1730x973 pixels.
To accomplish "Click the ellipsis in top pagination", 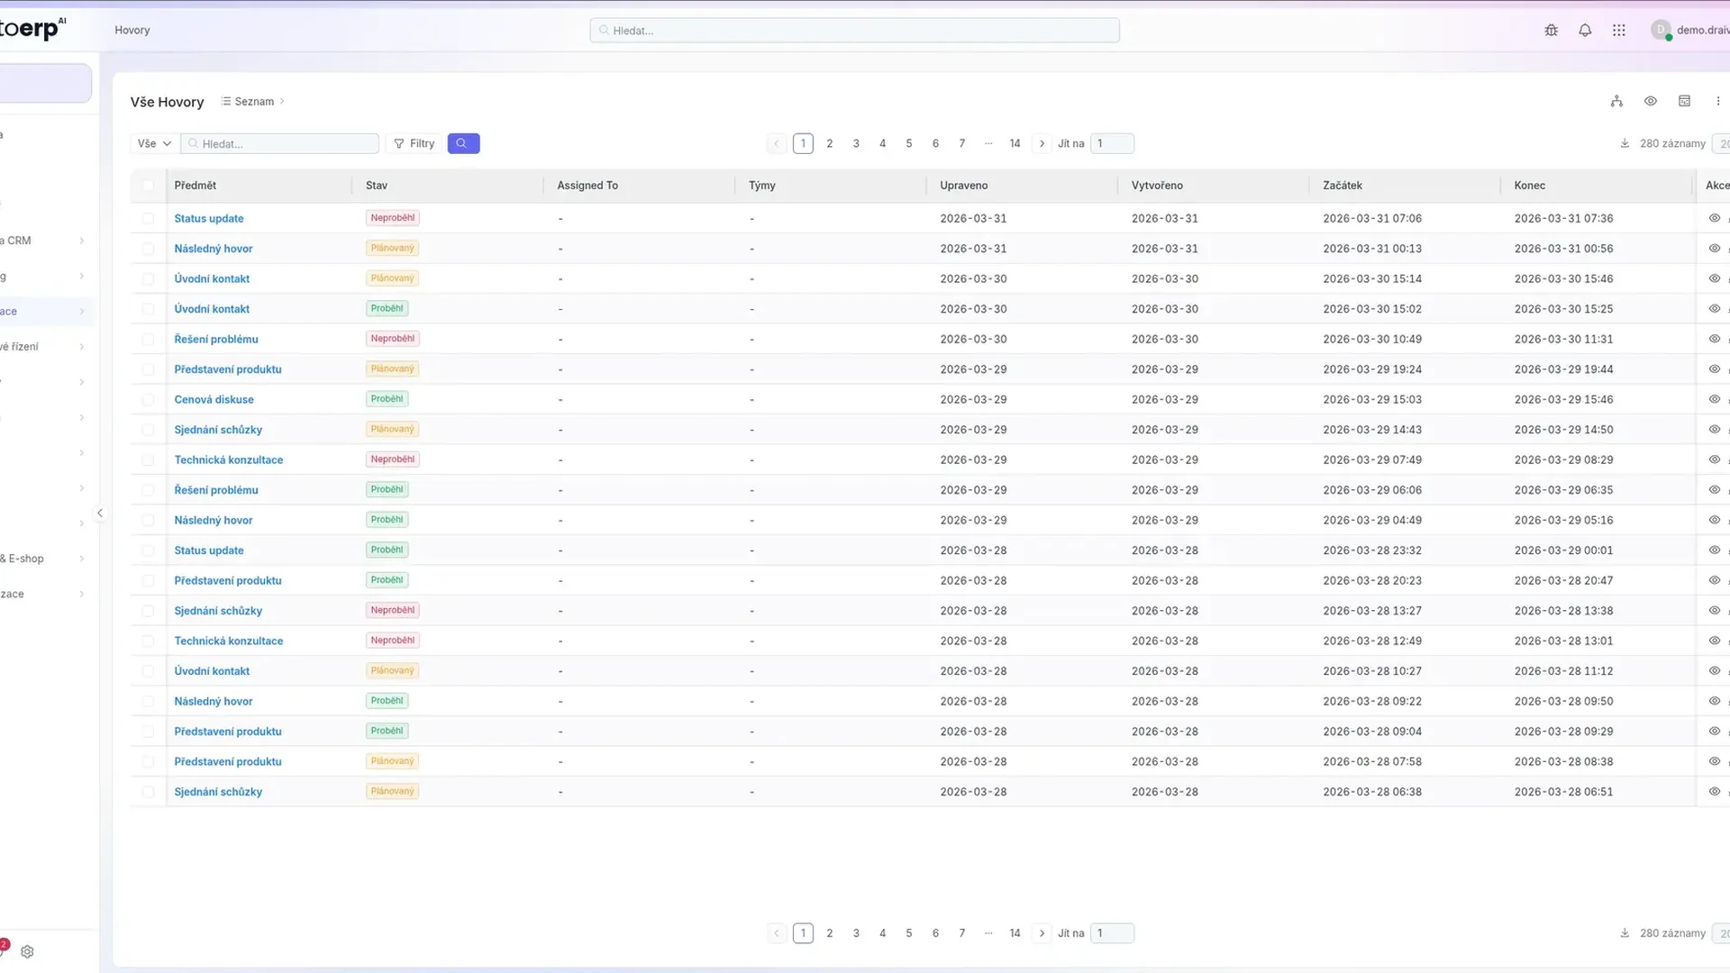I will coord(988,143).
